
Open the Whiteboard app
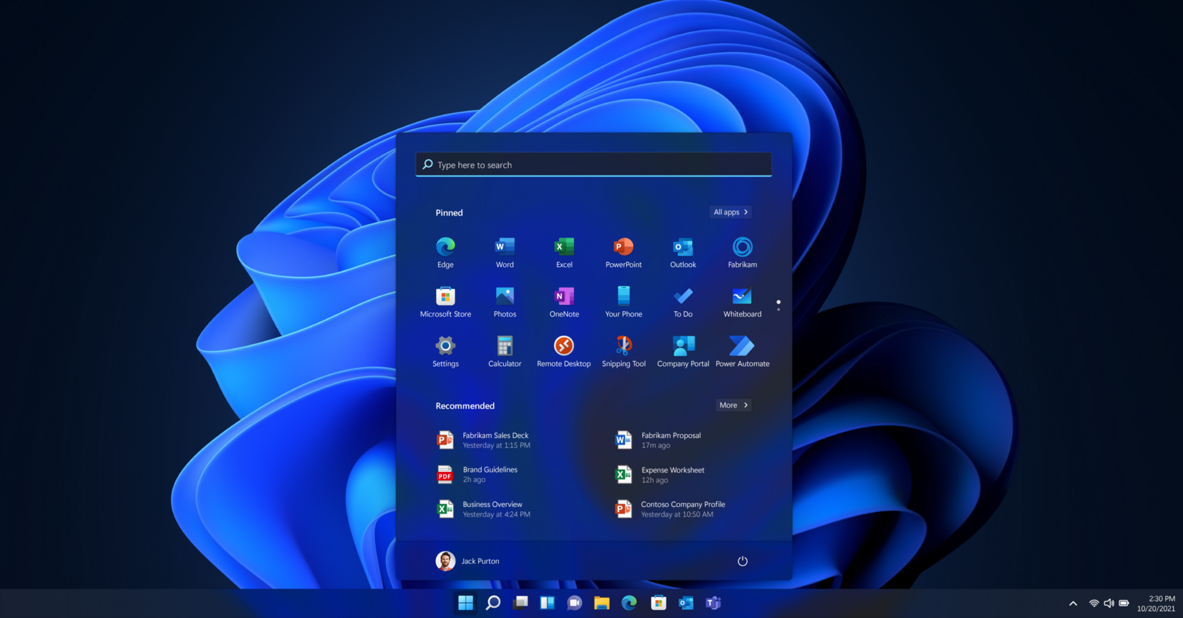click(742, 302)
